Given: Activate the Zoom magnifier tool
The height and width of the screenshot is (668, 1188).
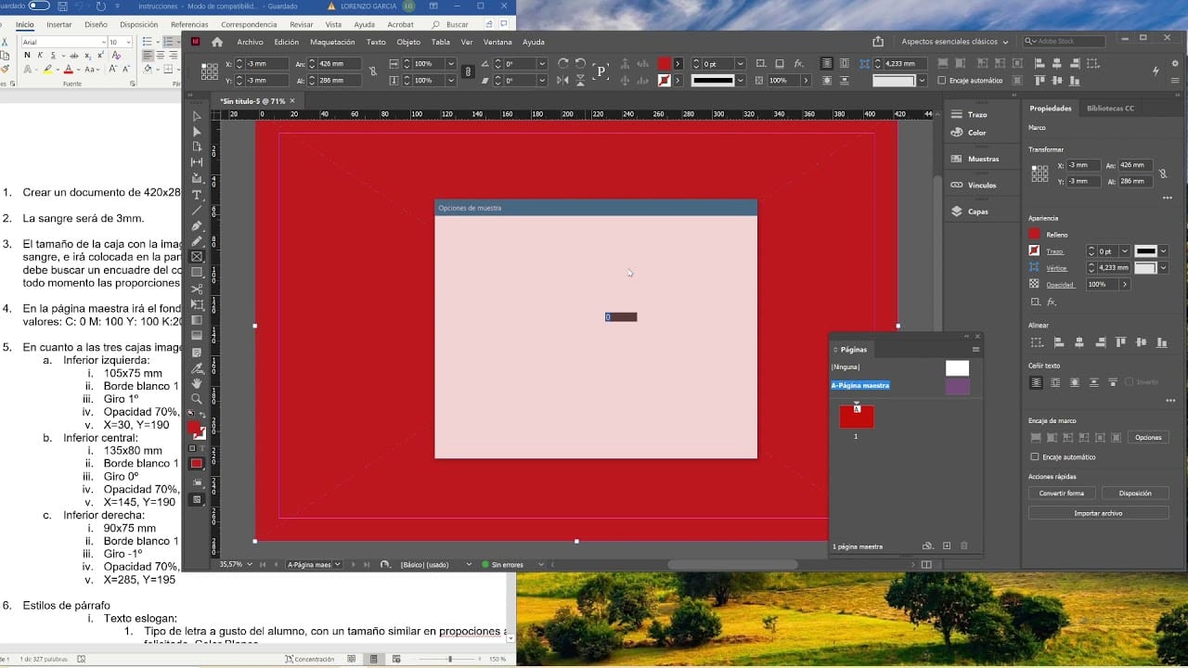Looking at the screenshot, I should click(x=197, y=399).
